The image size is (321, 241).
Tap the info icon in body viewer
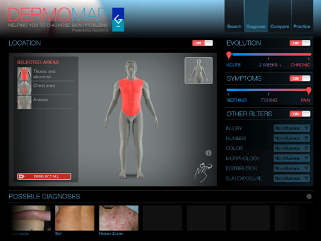pos(209,153)
